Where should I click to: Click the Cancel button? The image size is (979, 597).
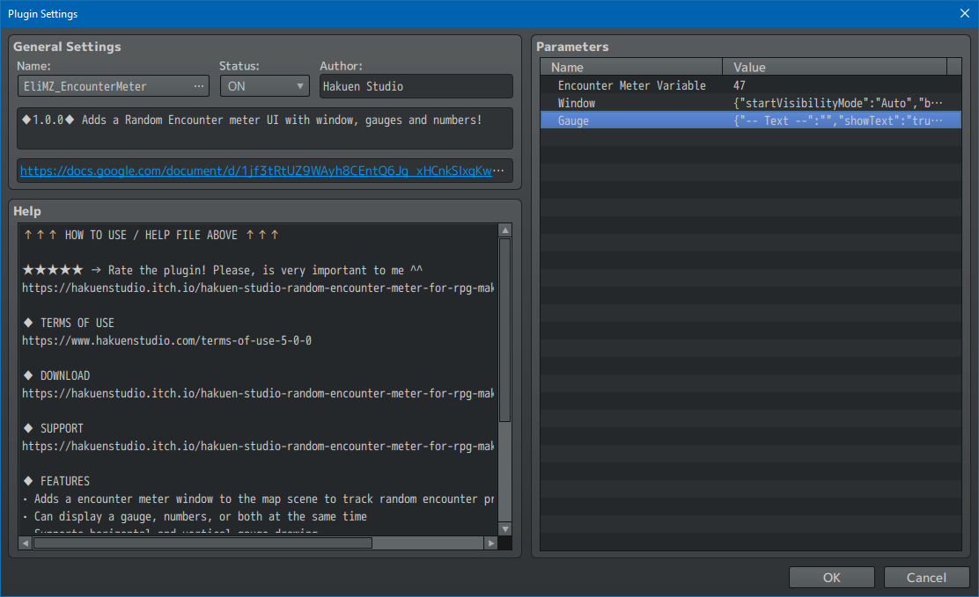coord(926,578)
